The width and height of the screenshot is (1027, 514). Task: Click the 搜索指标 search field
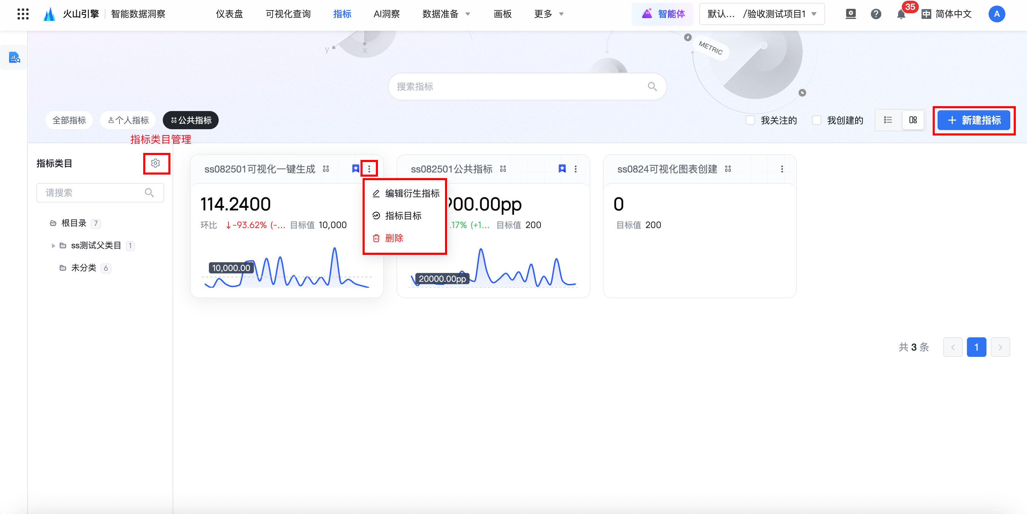tap(518, 87)
